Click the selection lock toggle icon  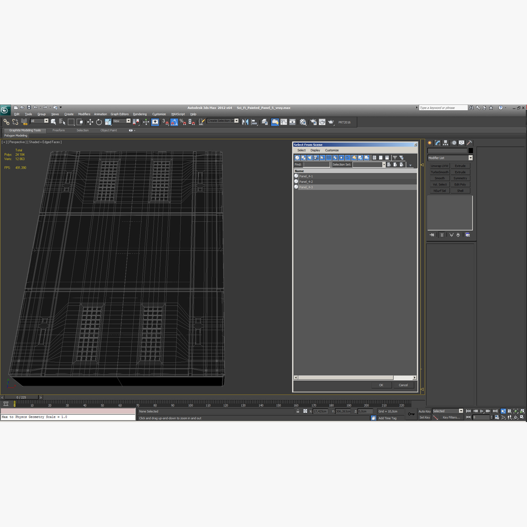tap(298, 411)
